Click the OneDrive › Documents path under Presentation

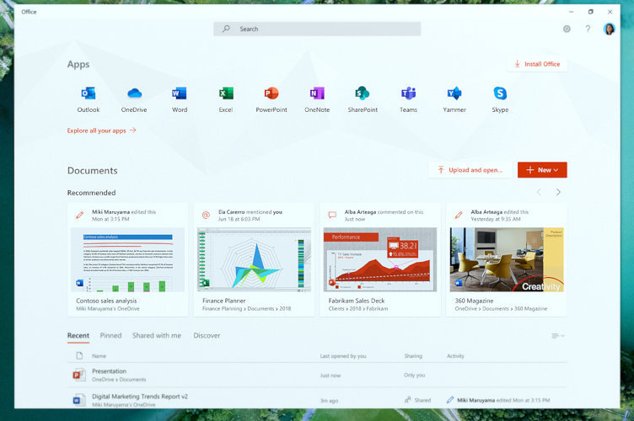(119, 380)
